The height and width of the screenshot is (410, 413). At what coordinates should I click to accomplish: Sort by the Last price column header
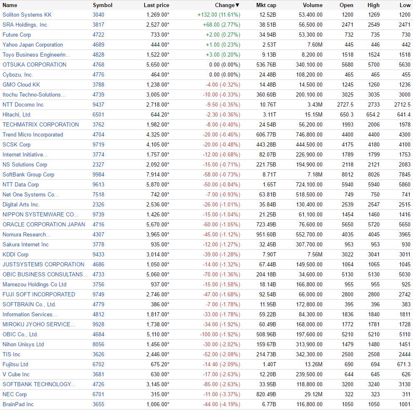(156, 5)
